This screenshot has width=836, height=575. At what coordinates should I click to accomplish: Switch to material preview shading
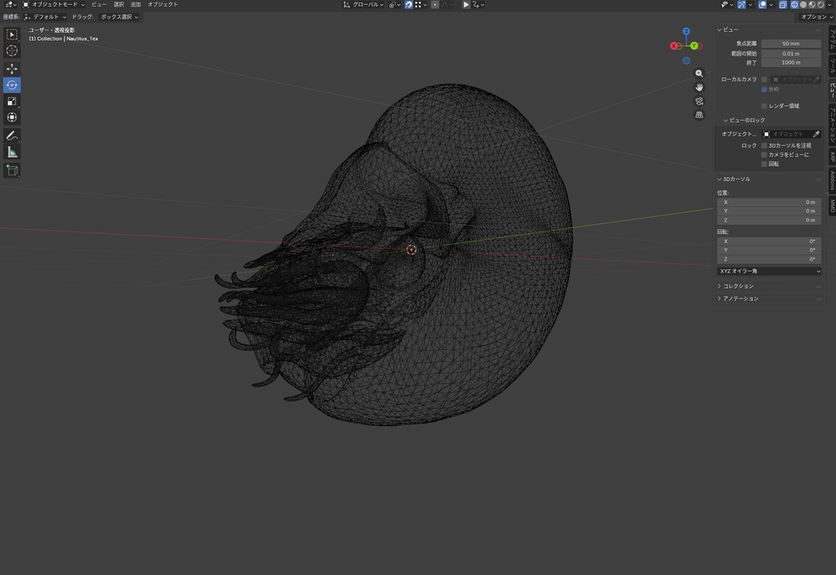[x=812, y=4]
